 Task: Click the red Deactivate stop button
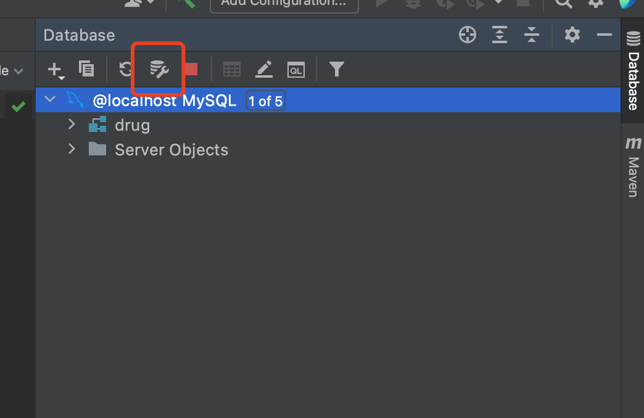coord(191,69)
